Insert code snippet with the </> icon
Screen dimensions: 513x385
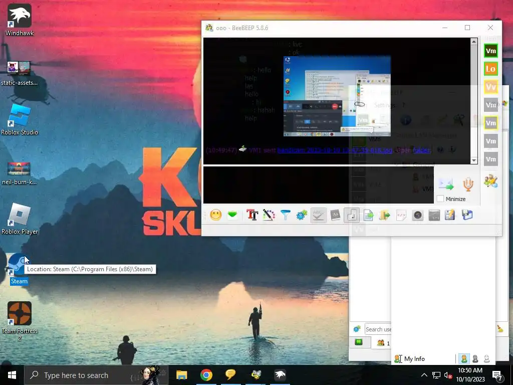point(401,215)
